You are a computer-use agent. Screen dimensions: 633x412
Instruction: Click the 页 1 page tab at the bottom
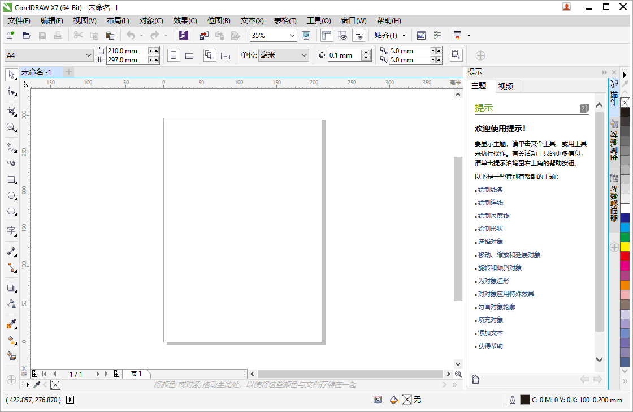pyautogui.click(x=135, y=374)
